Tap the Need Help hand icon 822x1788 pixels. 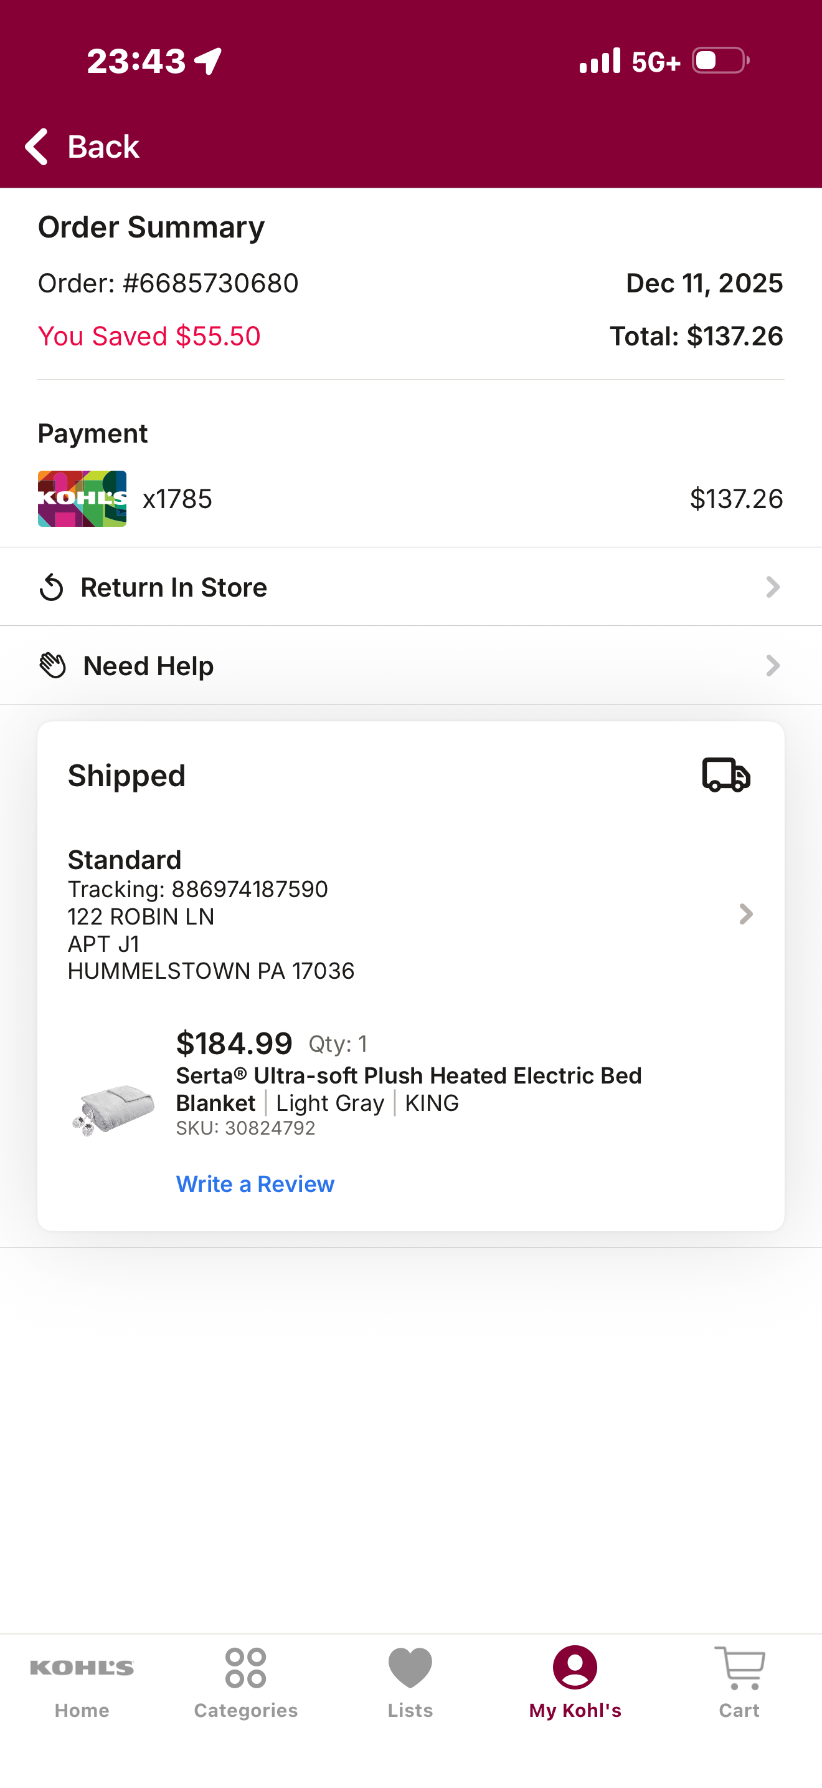[52, 666]
